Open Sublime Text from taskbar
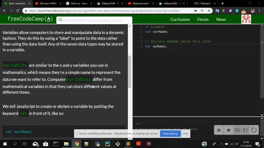The height and width of the screenshot is (148, 264). coord(128,144)
